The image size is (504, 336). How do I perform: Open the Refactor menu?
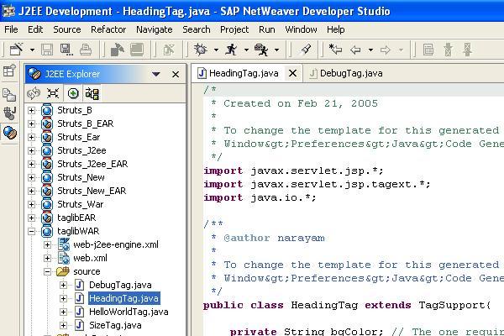coord(108,29)
